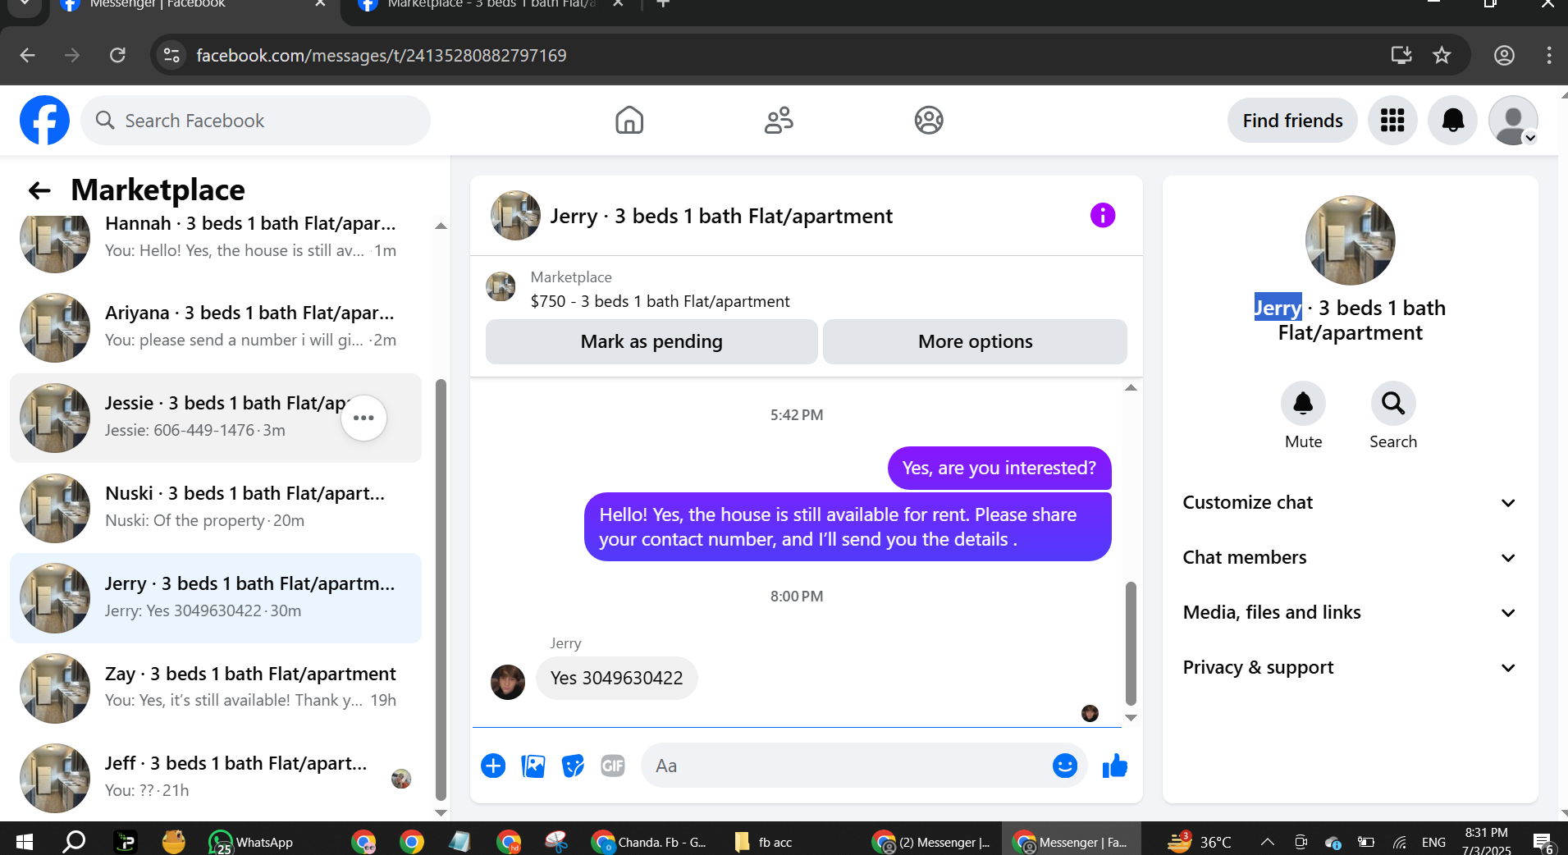Click the site information icon in address bar
This screenshot has width=1568, height=855.
coord(171,55)
